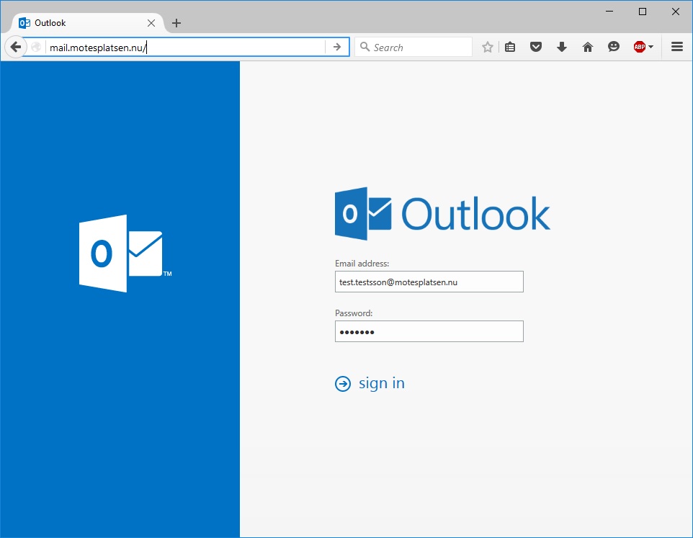Expand the Adblock Plus dropdown arrow
The height and width of the screenshot is (538, 693).
650,47
